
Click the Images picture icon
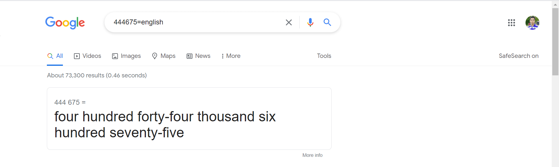(115, 56)
